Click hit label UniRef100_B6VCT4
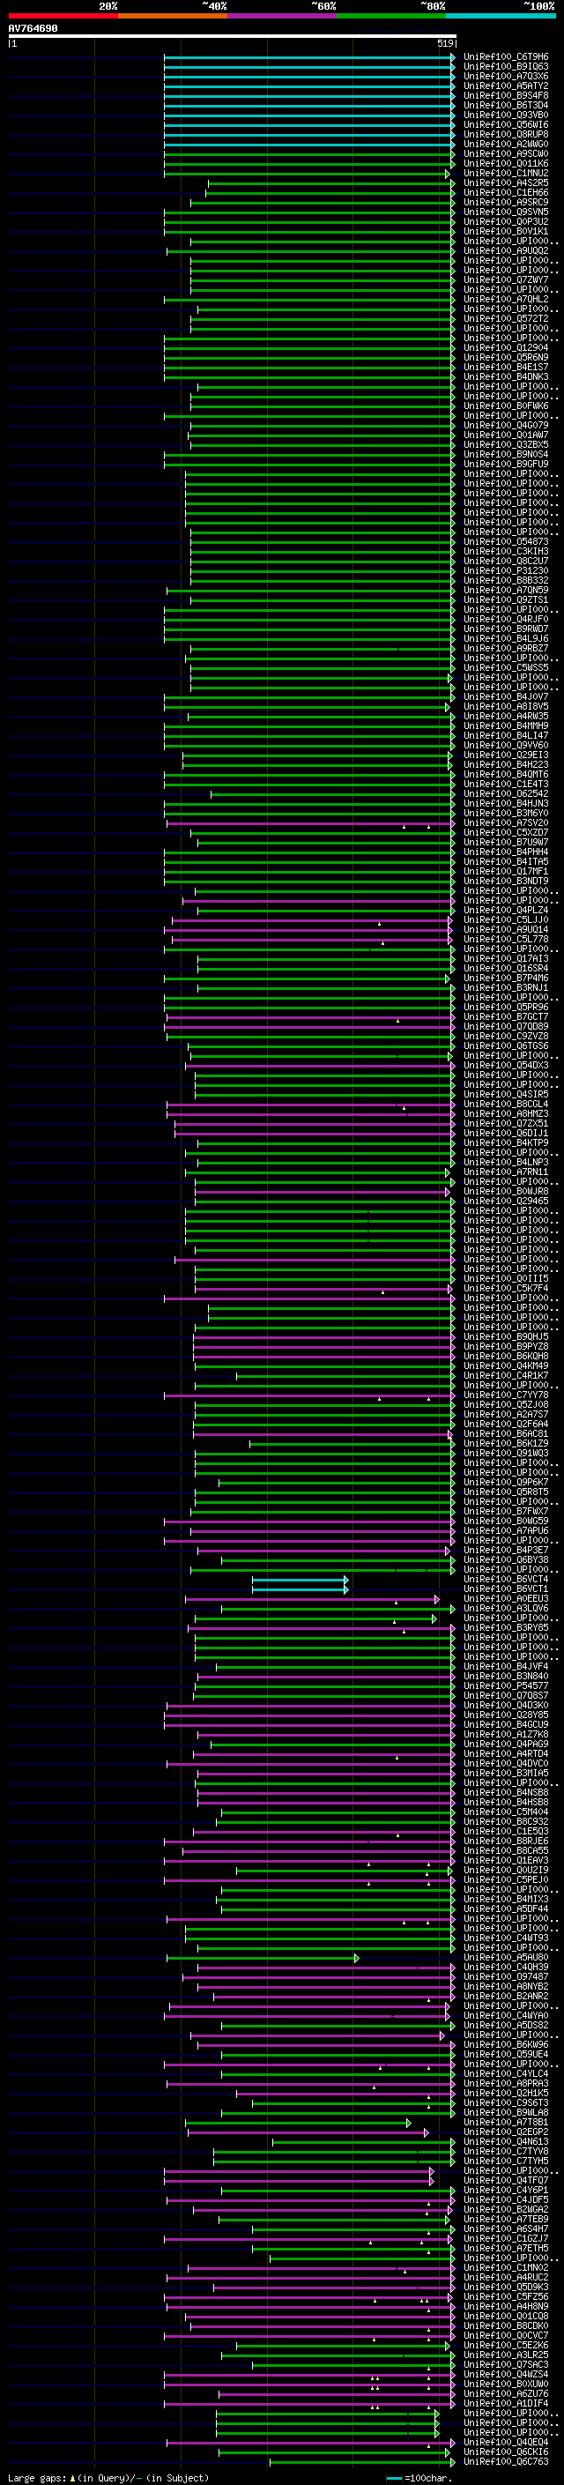This screenshot has width=564, height=2485. coord(506,1578)
